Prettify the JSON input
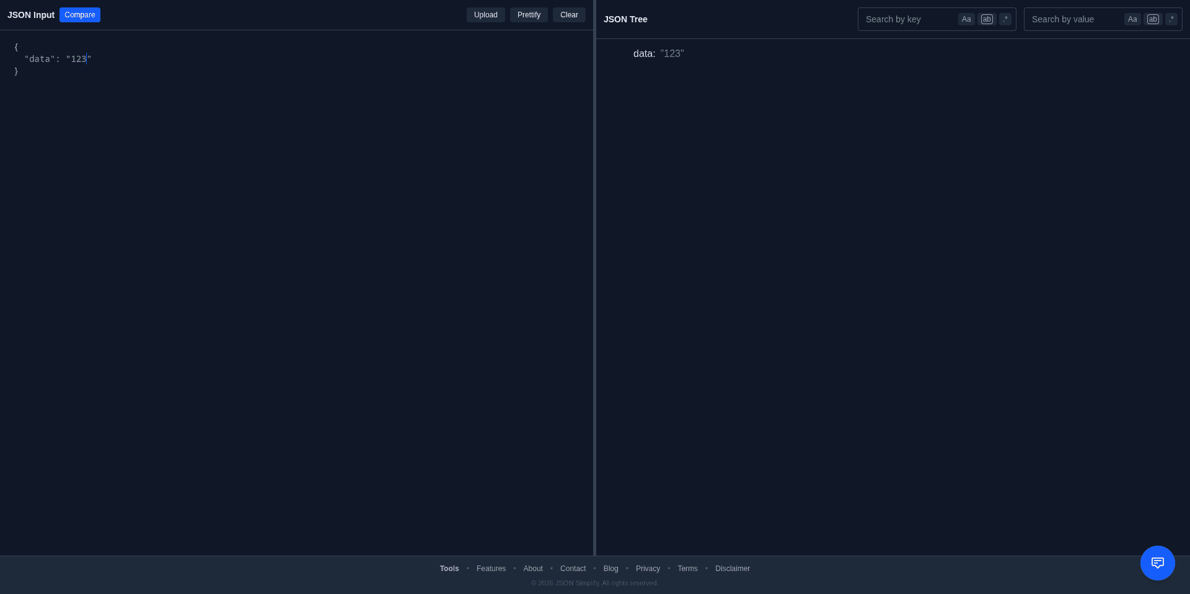This screenshot has width=1190, height=594. tap(529, 15)
